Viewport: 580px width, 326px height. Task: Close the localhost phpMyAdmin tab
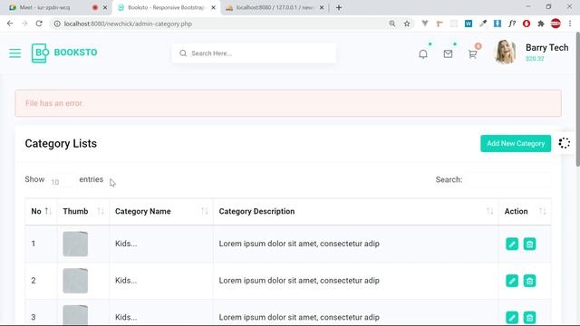(322, 7)
